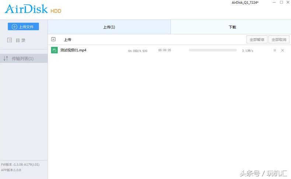
Task: Click the transfer arrows icon beside 传输列表
Action: pos(6,58)
